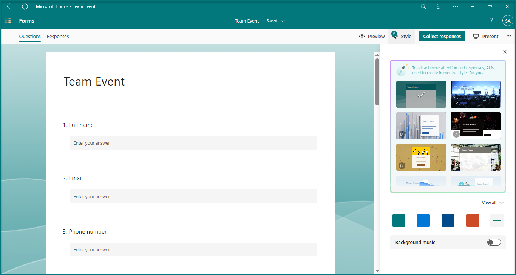The width and height of the screenshot is (516, 275).
Task: Click the back arrow button
Action: [x=9, y=6]
